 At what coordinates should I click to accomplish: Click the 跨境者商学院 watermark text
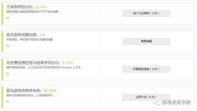click(x=176, y=102)
